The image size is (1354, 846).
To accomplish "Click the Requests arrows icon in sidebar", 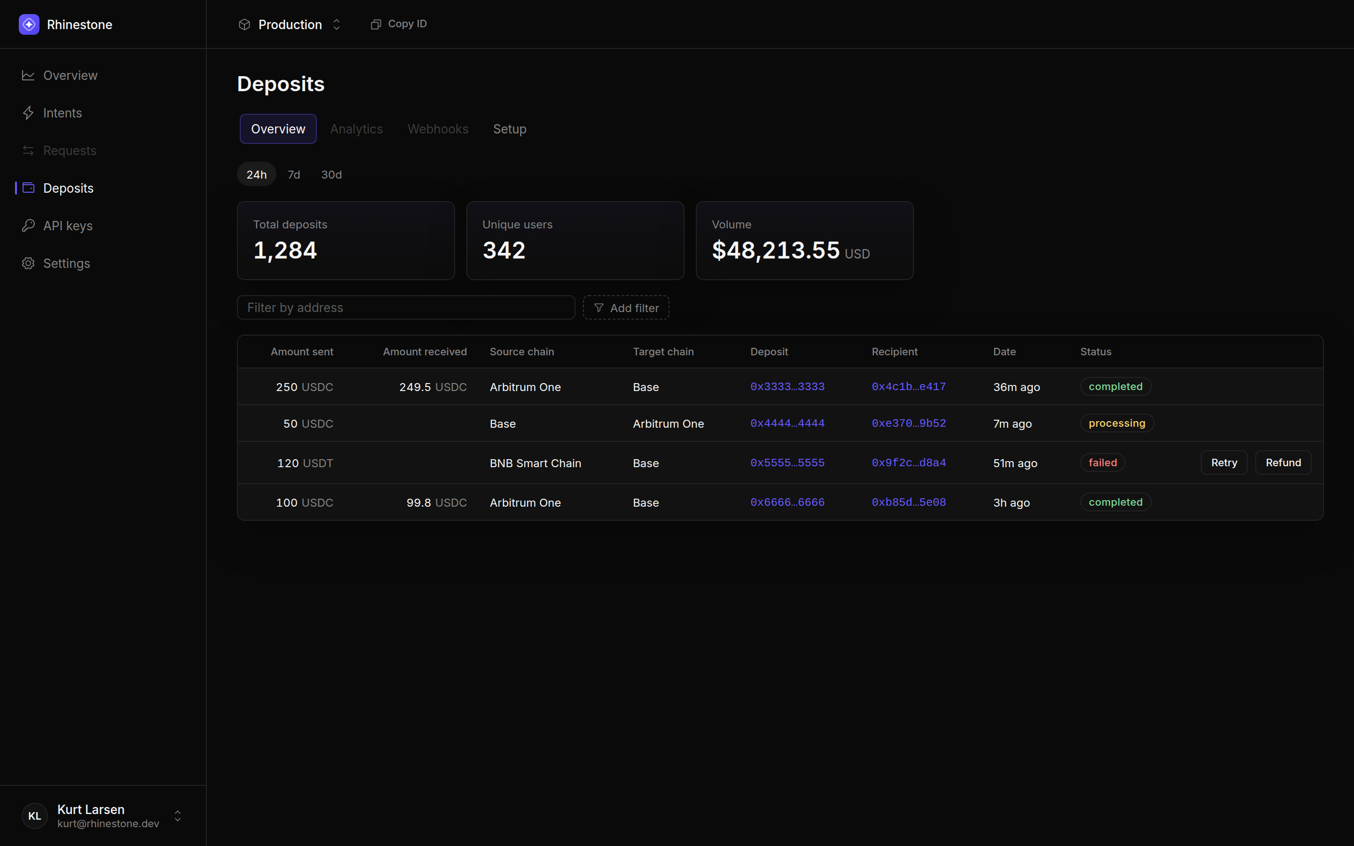I will (28, 150).
